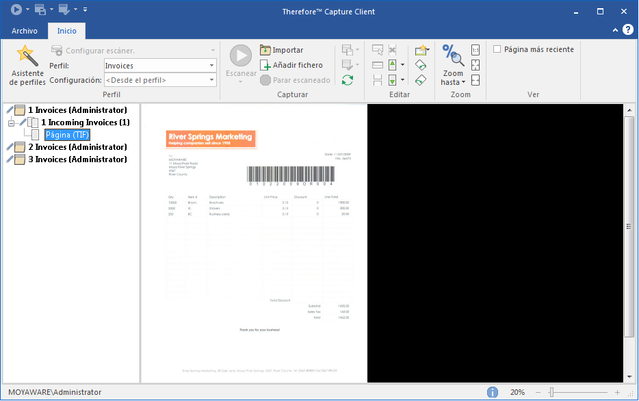Select the 3 Invoices (Administrator) batch

(77, 159)
